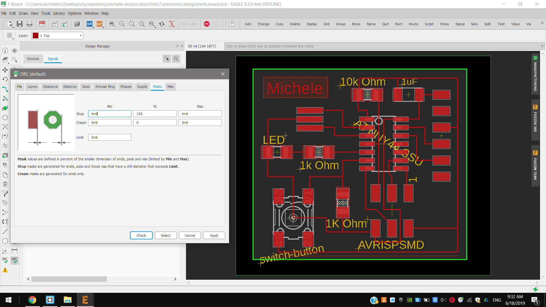This screenshot has height=307, width=546.
Task: Click the red Top layer color swatch
Action: 36,36
